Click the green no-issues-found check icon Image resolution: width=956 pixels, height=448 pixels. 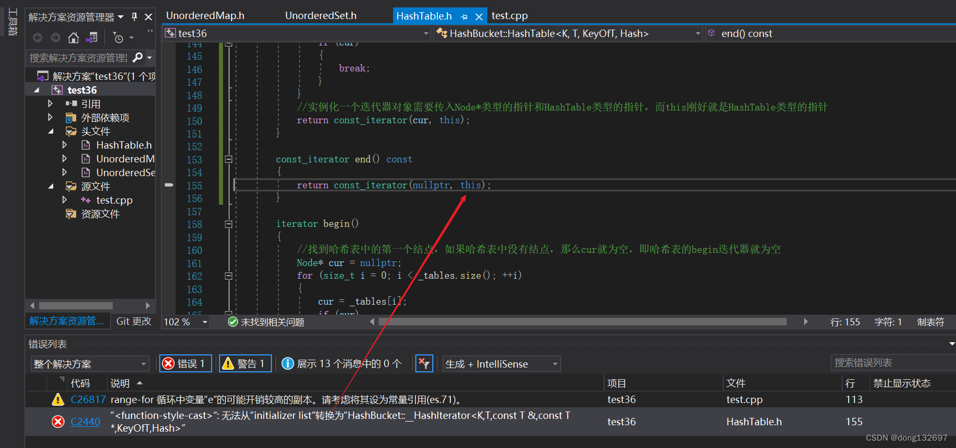point(233,322)
